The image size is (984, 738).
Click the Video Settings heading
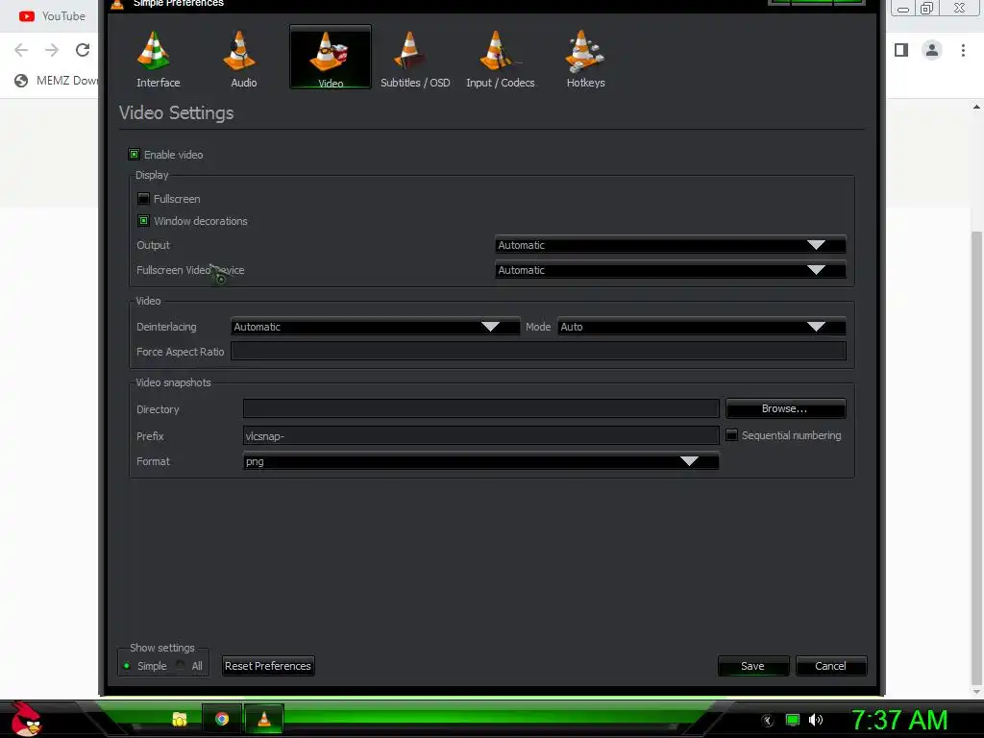pyautogui.click(x=177, y=113)
